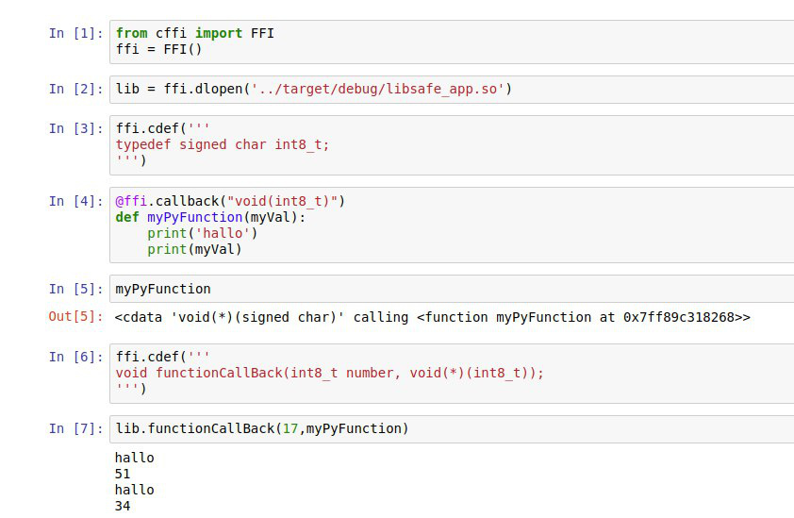794x518 pixels.
Task: Click the In [1] prompt label
Action: pos(75,33)
